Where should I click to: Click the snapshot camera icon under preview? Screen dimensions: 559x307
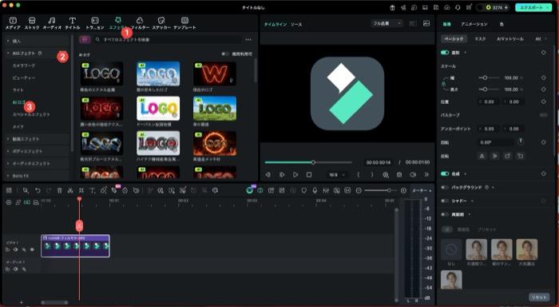tap(399, 174)
